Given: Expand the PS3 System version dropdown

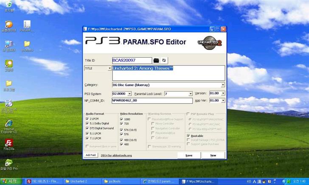Looking at the screenshot, I should [x=128, y=94].
